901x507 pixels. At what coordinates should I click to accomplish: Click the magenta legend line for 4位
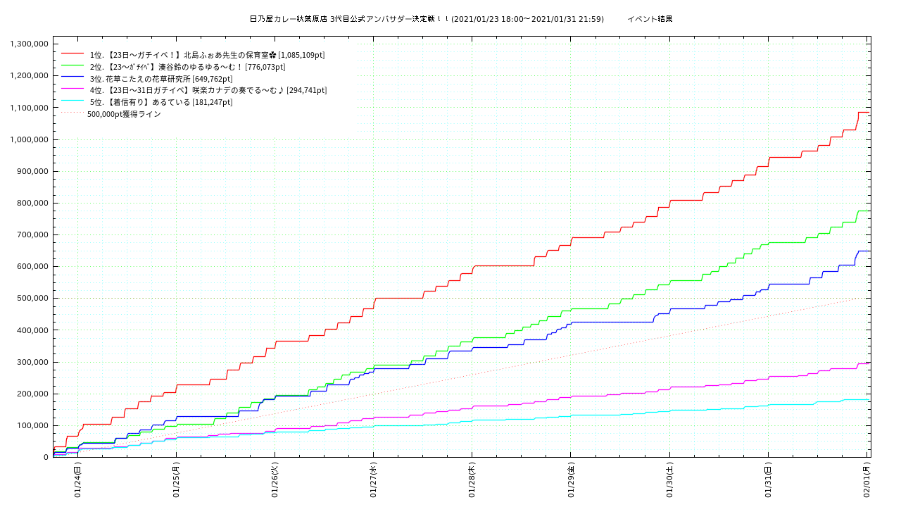coord(73,90)
